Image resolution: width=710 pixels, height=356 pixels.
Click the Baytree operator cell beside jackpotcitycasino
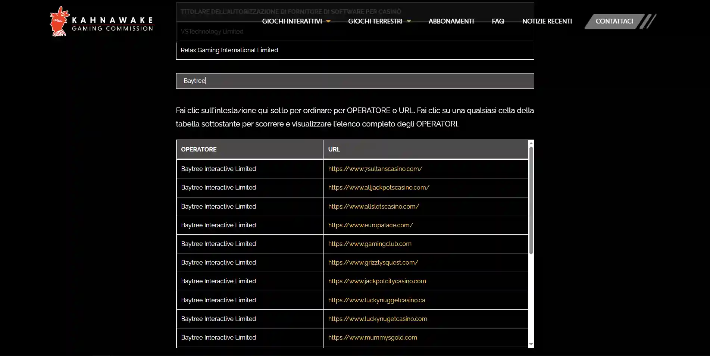click(250, 281)
